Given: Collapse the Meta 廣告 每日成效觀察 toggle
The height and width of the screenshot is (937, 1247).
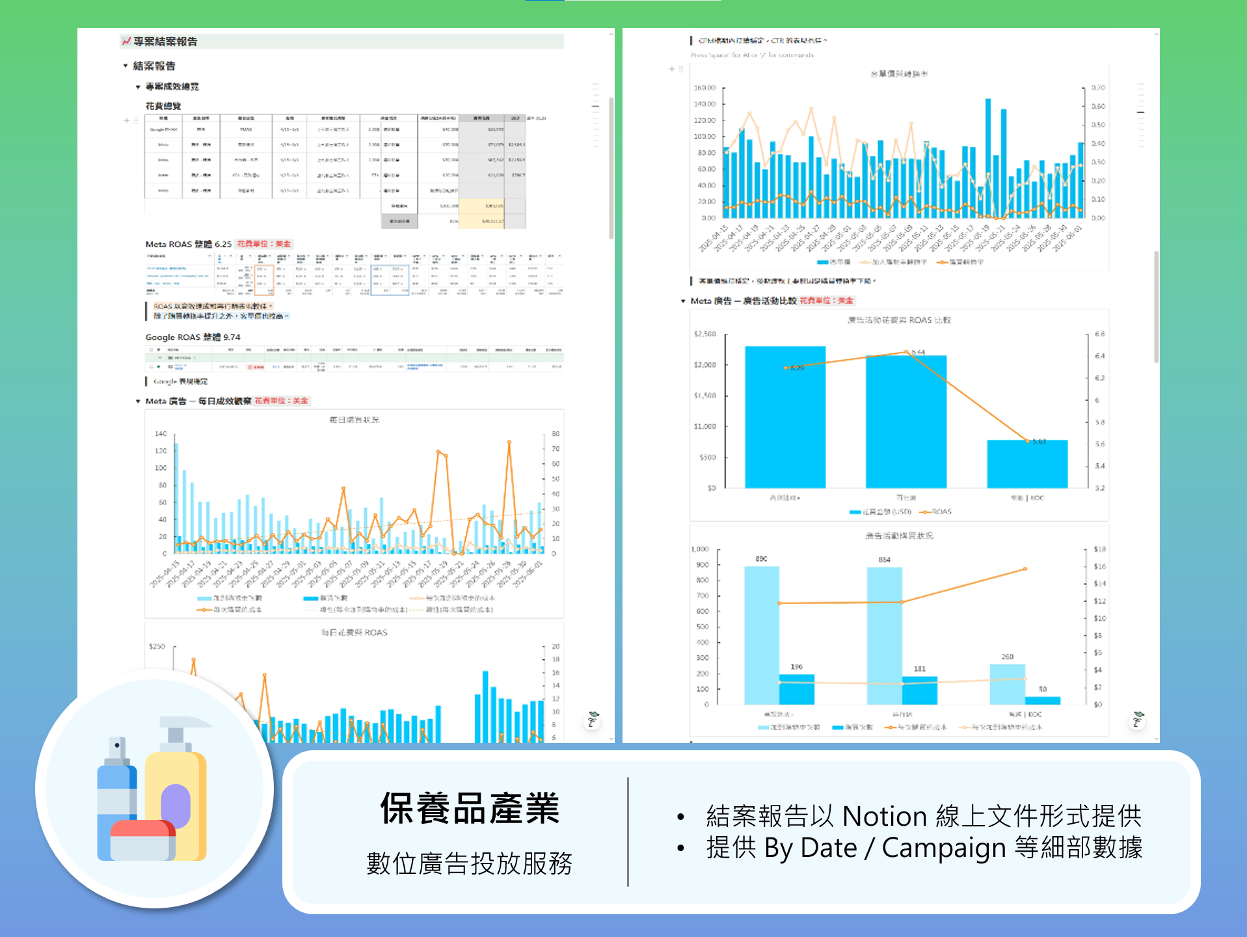Looking at the screenshot, I should 138,401.
